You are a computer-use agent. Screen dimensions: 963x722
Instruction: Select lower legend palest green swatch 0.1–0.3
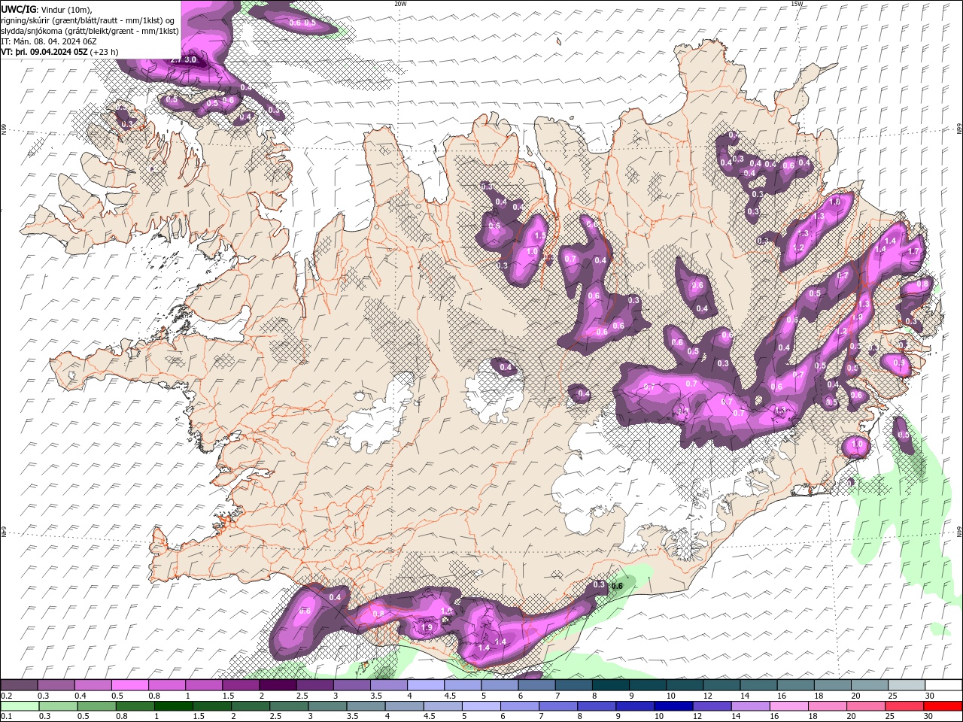(x=20, y=706)
